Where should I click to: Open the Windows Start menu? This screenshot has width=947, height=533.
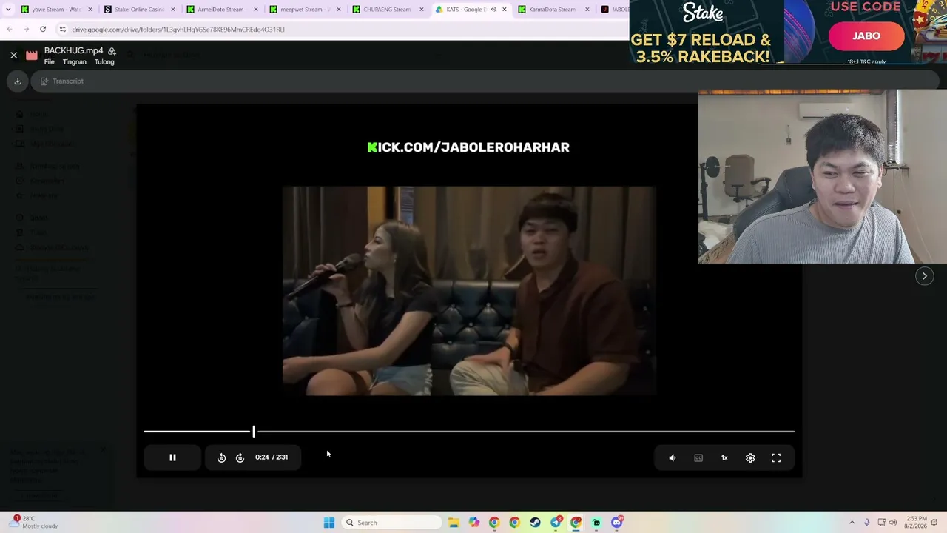pos(329,523)
